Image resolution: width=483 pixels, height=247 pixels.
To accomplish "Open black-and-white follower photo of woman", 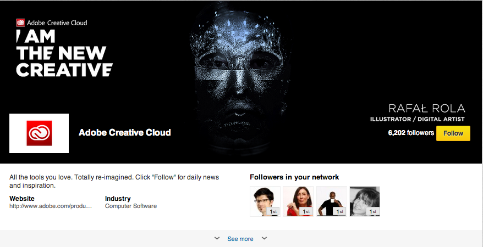I will coord(365,201).
